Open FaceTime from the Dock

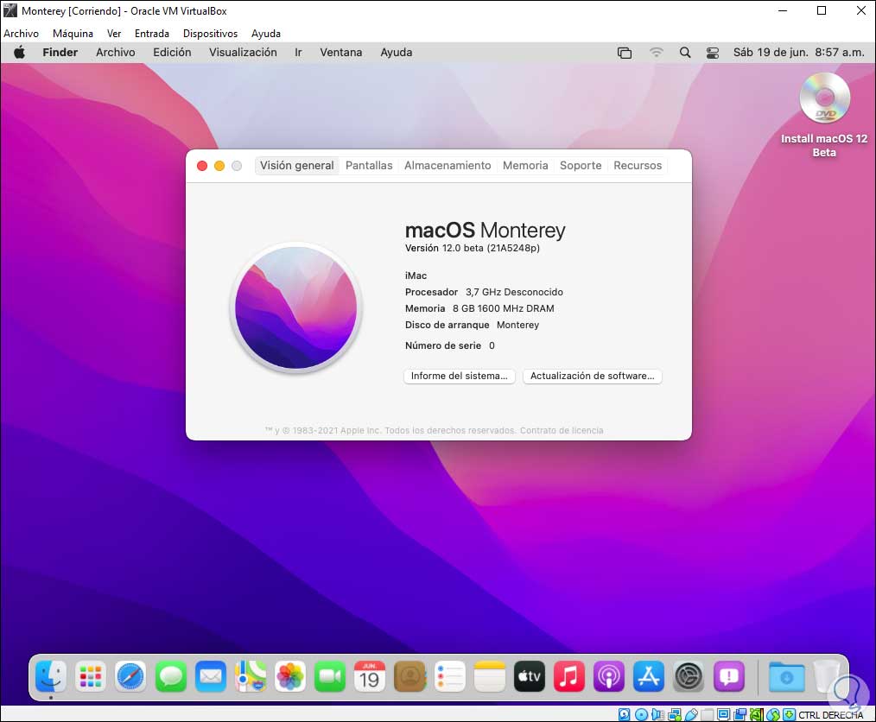pos(330,677)
